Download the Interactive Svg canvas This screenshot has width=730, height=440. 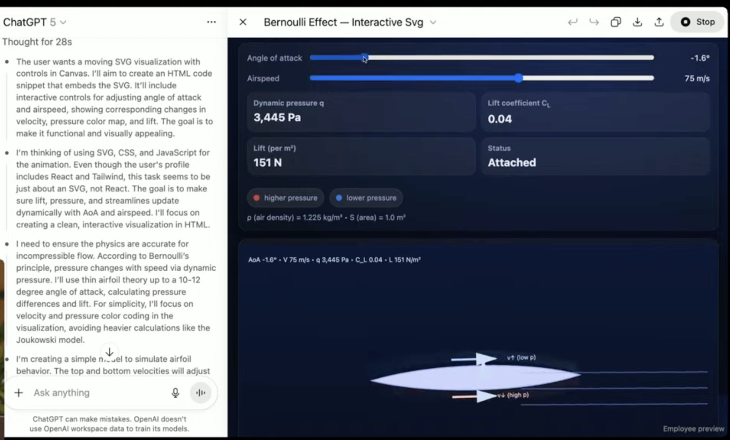637,22
